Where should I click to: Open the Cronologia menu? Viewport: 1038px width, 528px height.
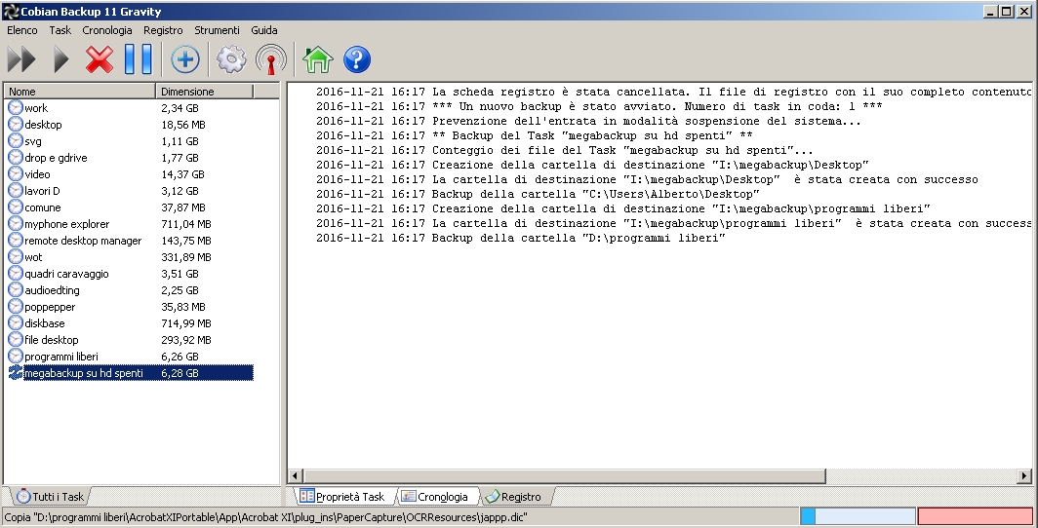[106, 30]
